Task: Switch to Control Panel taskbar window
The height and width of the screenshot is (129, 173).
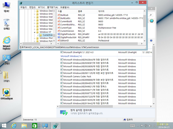Action: coord(45,126)
